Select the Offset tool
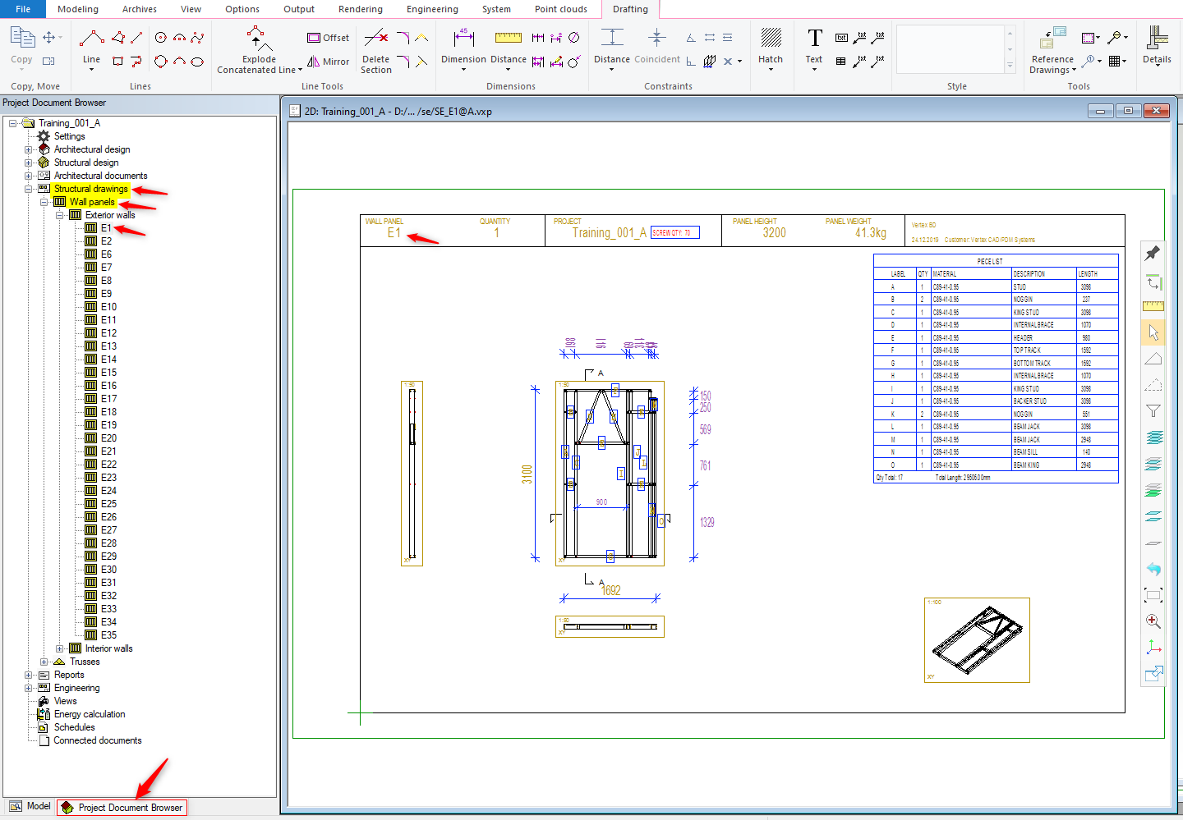Viewport: 1183px width, 820px height. click(x=328, y=37)
